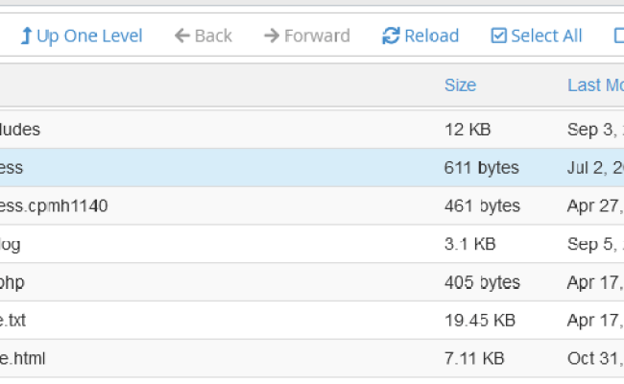This screenshot has height=384, width=624.
Task: Go Up One Level via text label
Action: click(x=89, y=36)
